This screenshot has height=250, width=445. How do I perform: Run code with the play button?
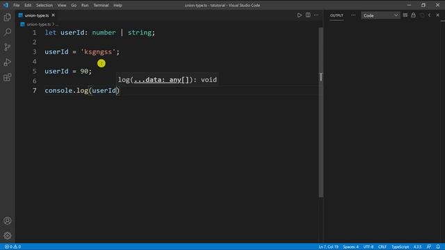(300, 15)
